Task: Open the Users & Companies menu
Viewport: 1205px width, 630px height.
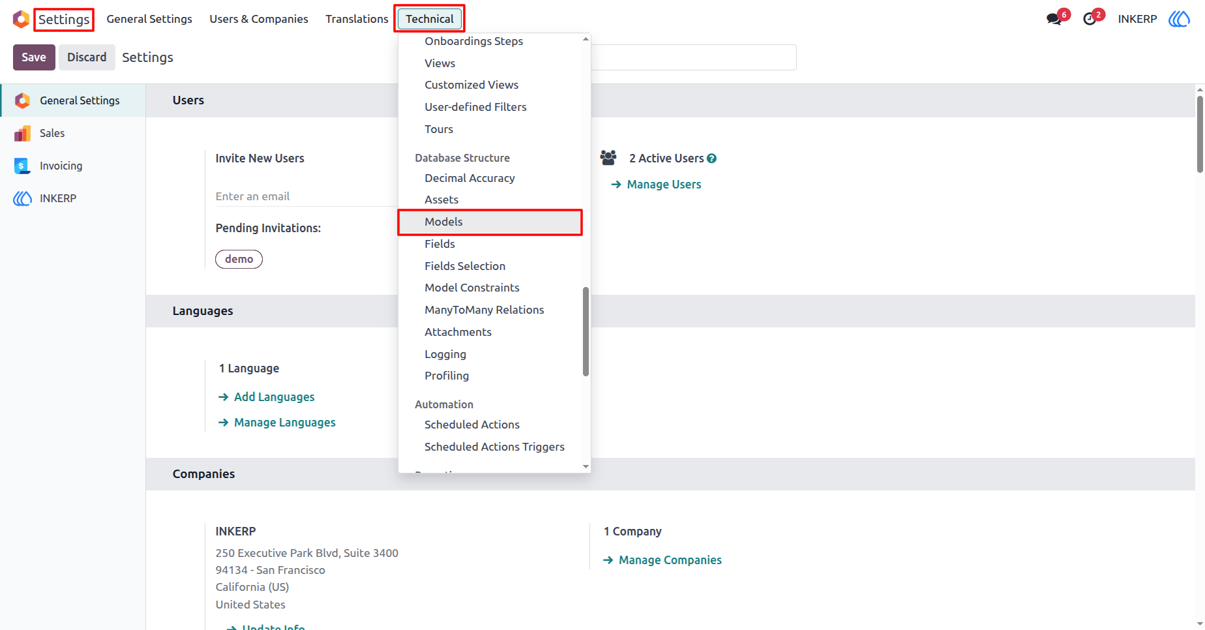Action: (x=259, y=19)
